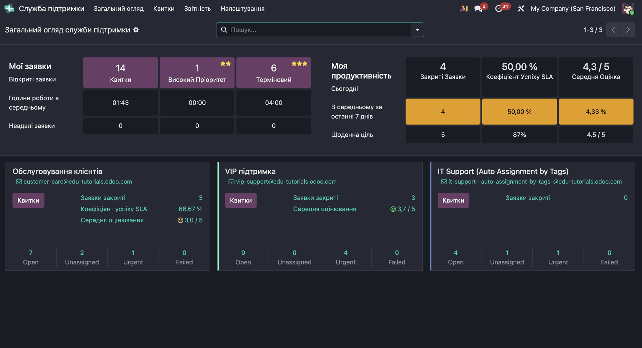Click the orange 50,00 % average tile

point(519,112)
